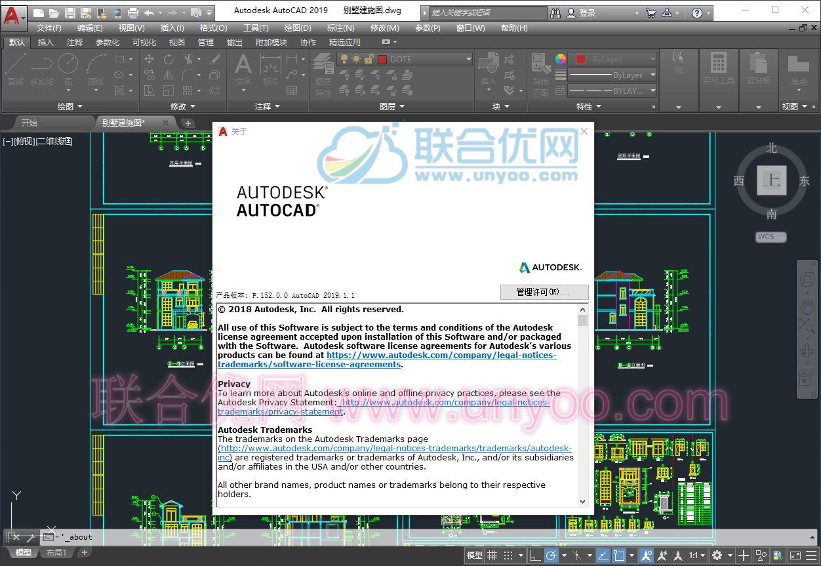Click the Help question mark icon
Screen dimensions: 821x566
(697, 12)
